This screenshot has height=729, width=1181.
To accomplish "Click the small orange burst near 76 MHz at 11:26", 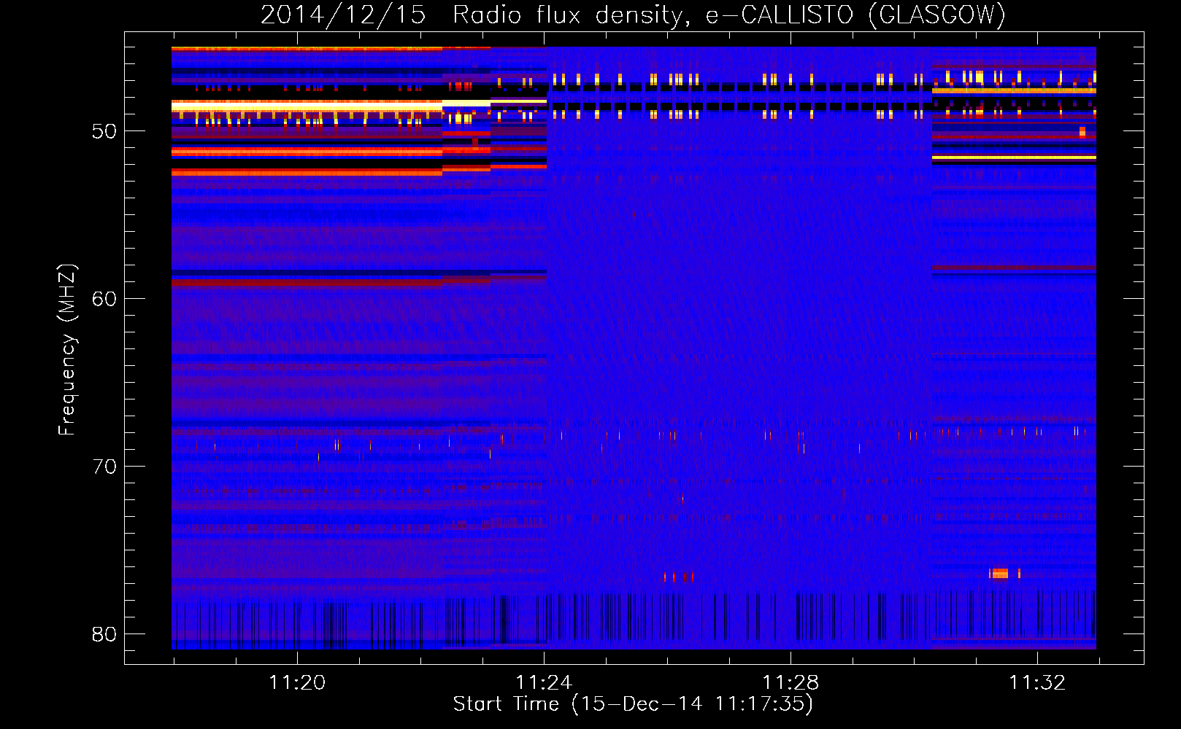I will pos(678,577).
